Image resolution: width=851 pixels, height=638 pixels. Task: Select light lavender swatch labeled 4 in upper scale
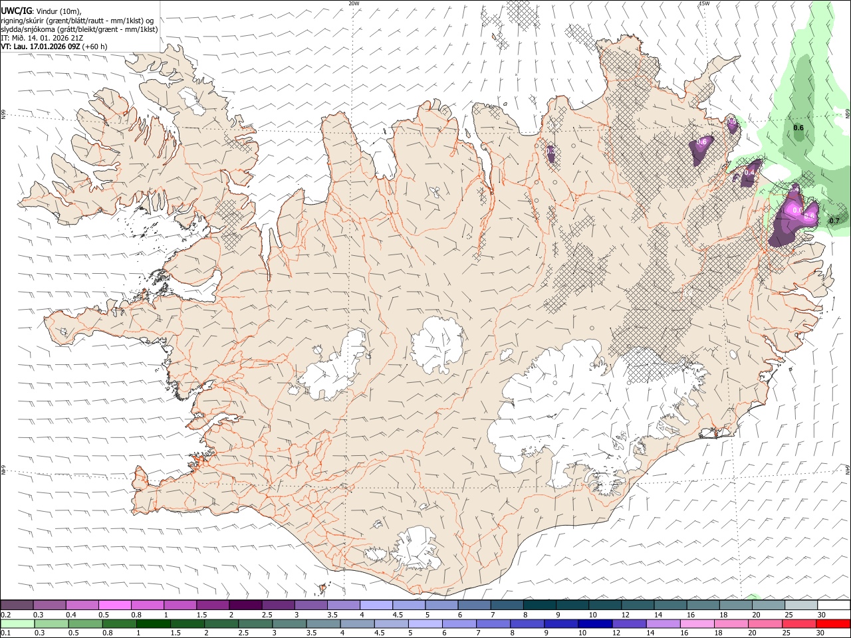376,605
